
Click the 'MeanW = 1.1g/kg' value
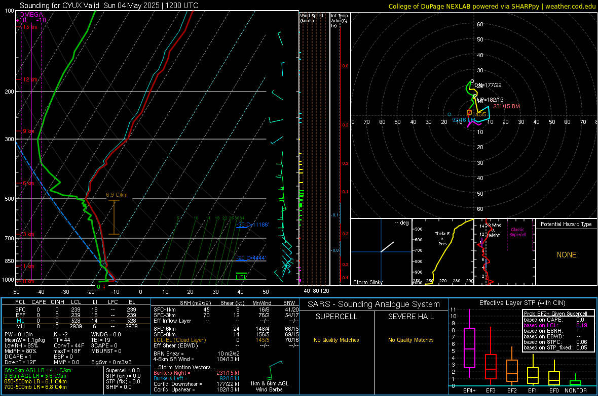24,340
